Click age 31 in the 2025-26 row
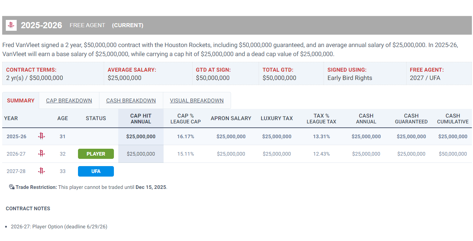The height and width of the screenshot is (241, 473). (63, 136)
